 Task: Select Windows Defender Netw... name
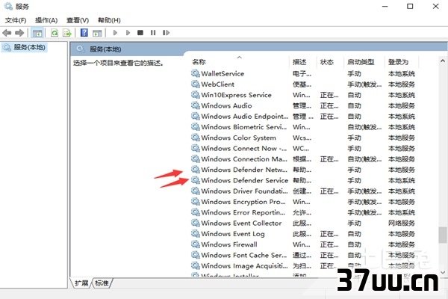(244, 170)
